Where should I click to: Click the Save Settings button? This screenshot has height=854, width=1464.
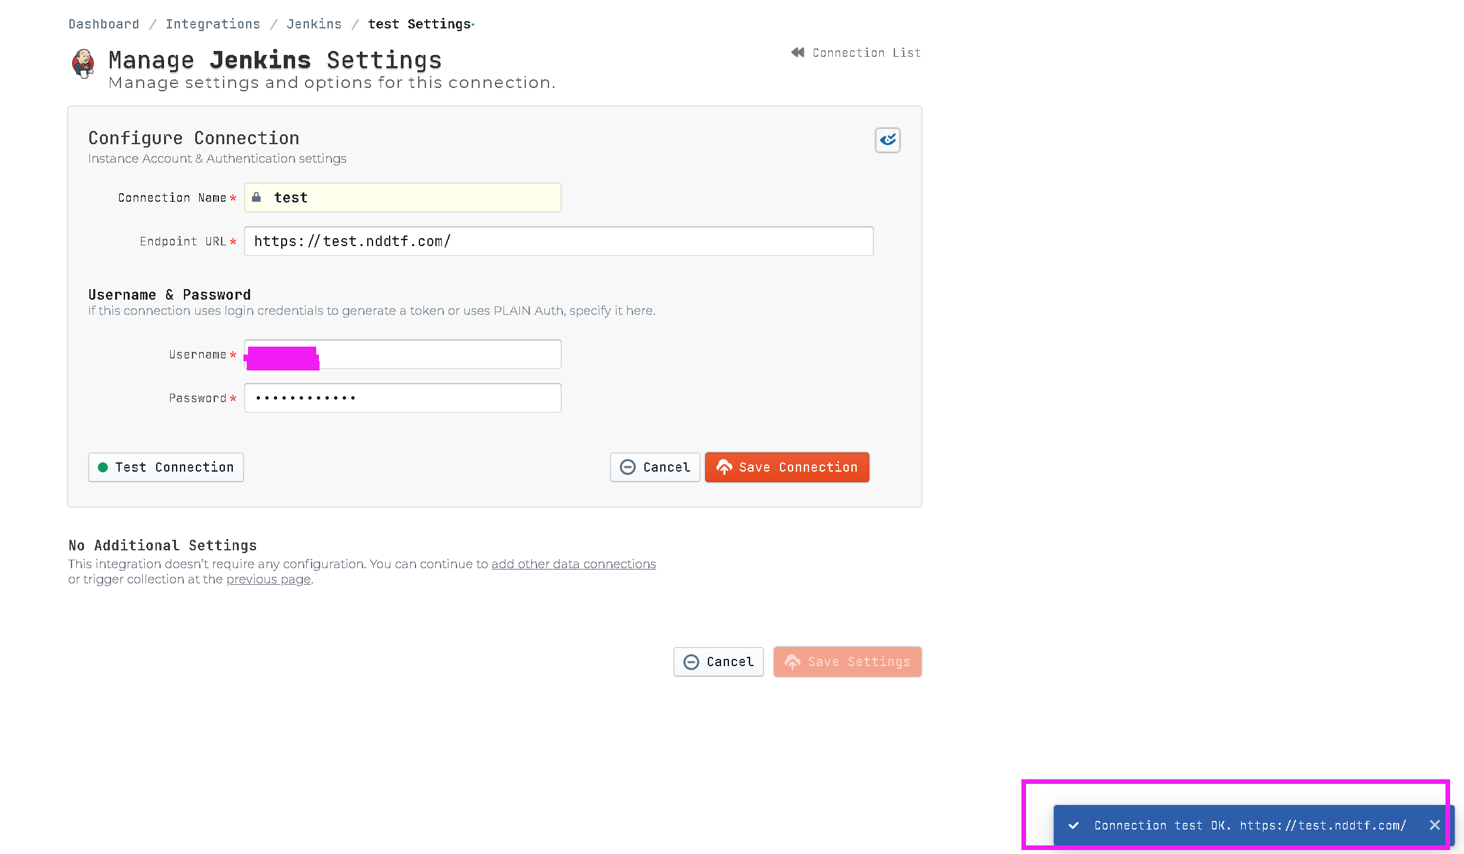[x=847, y=662]
